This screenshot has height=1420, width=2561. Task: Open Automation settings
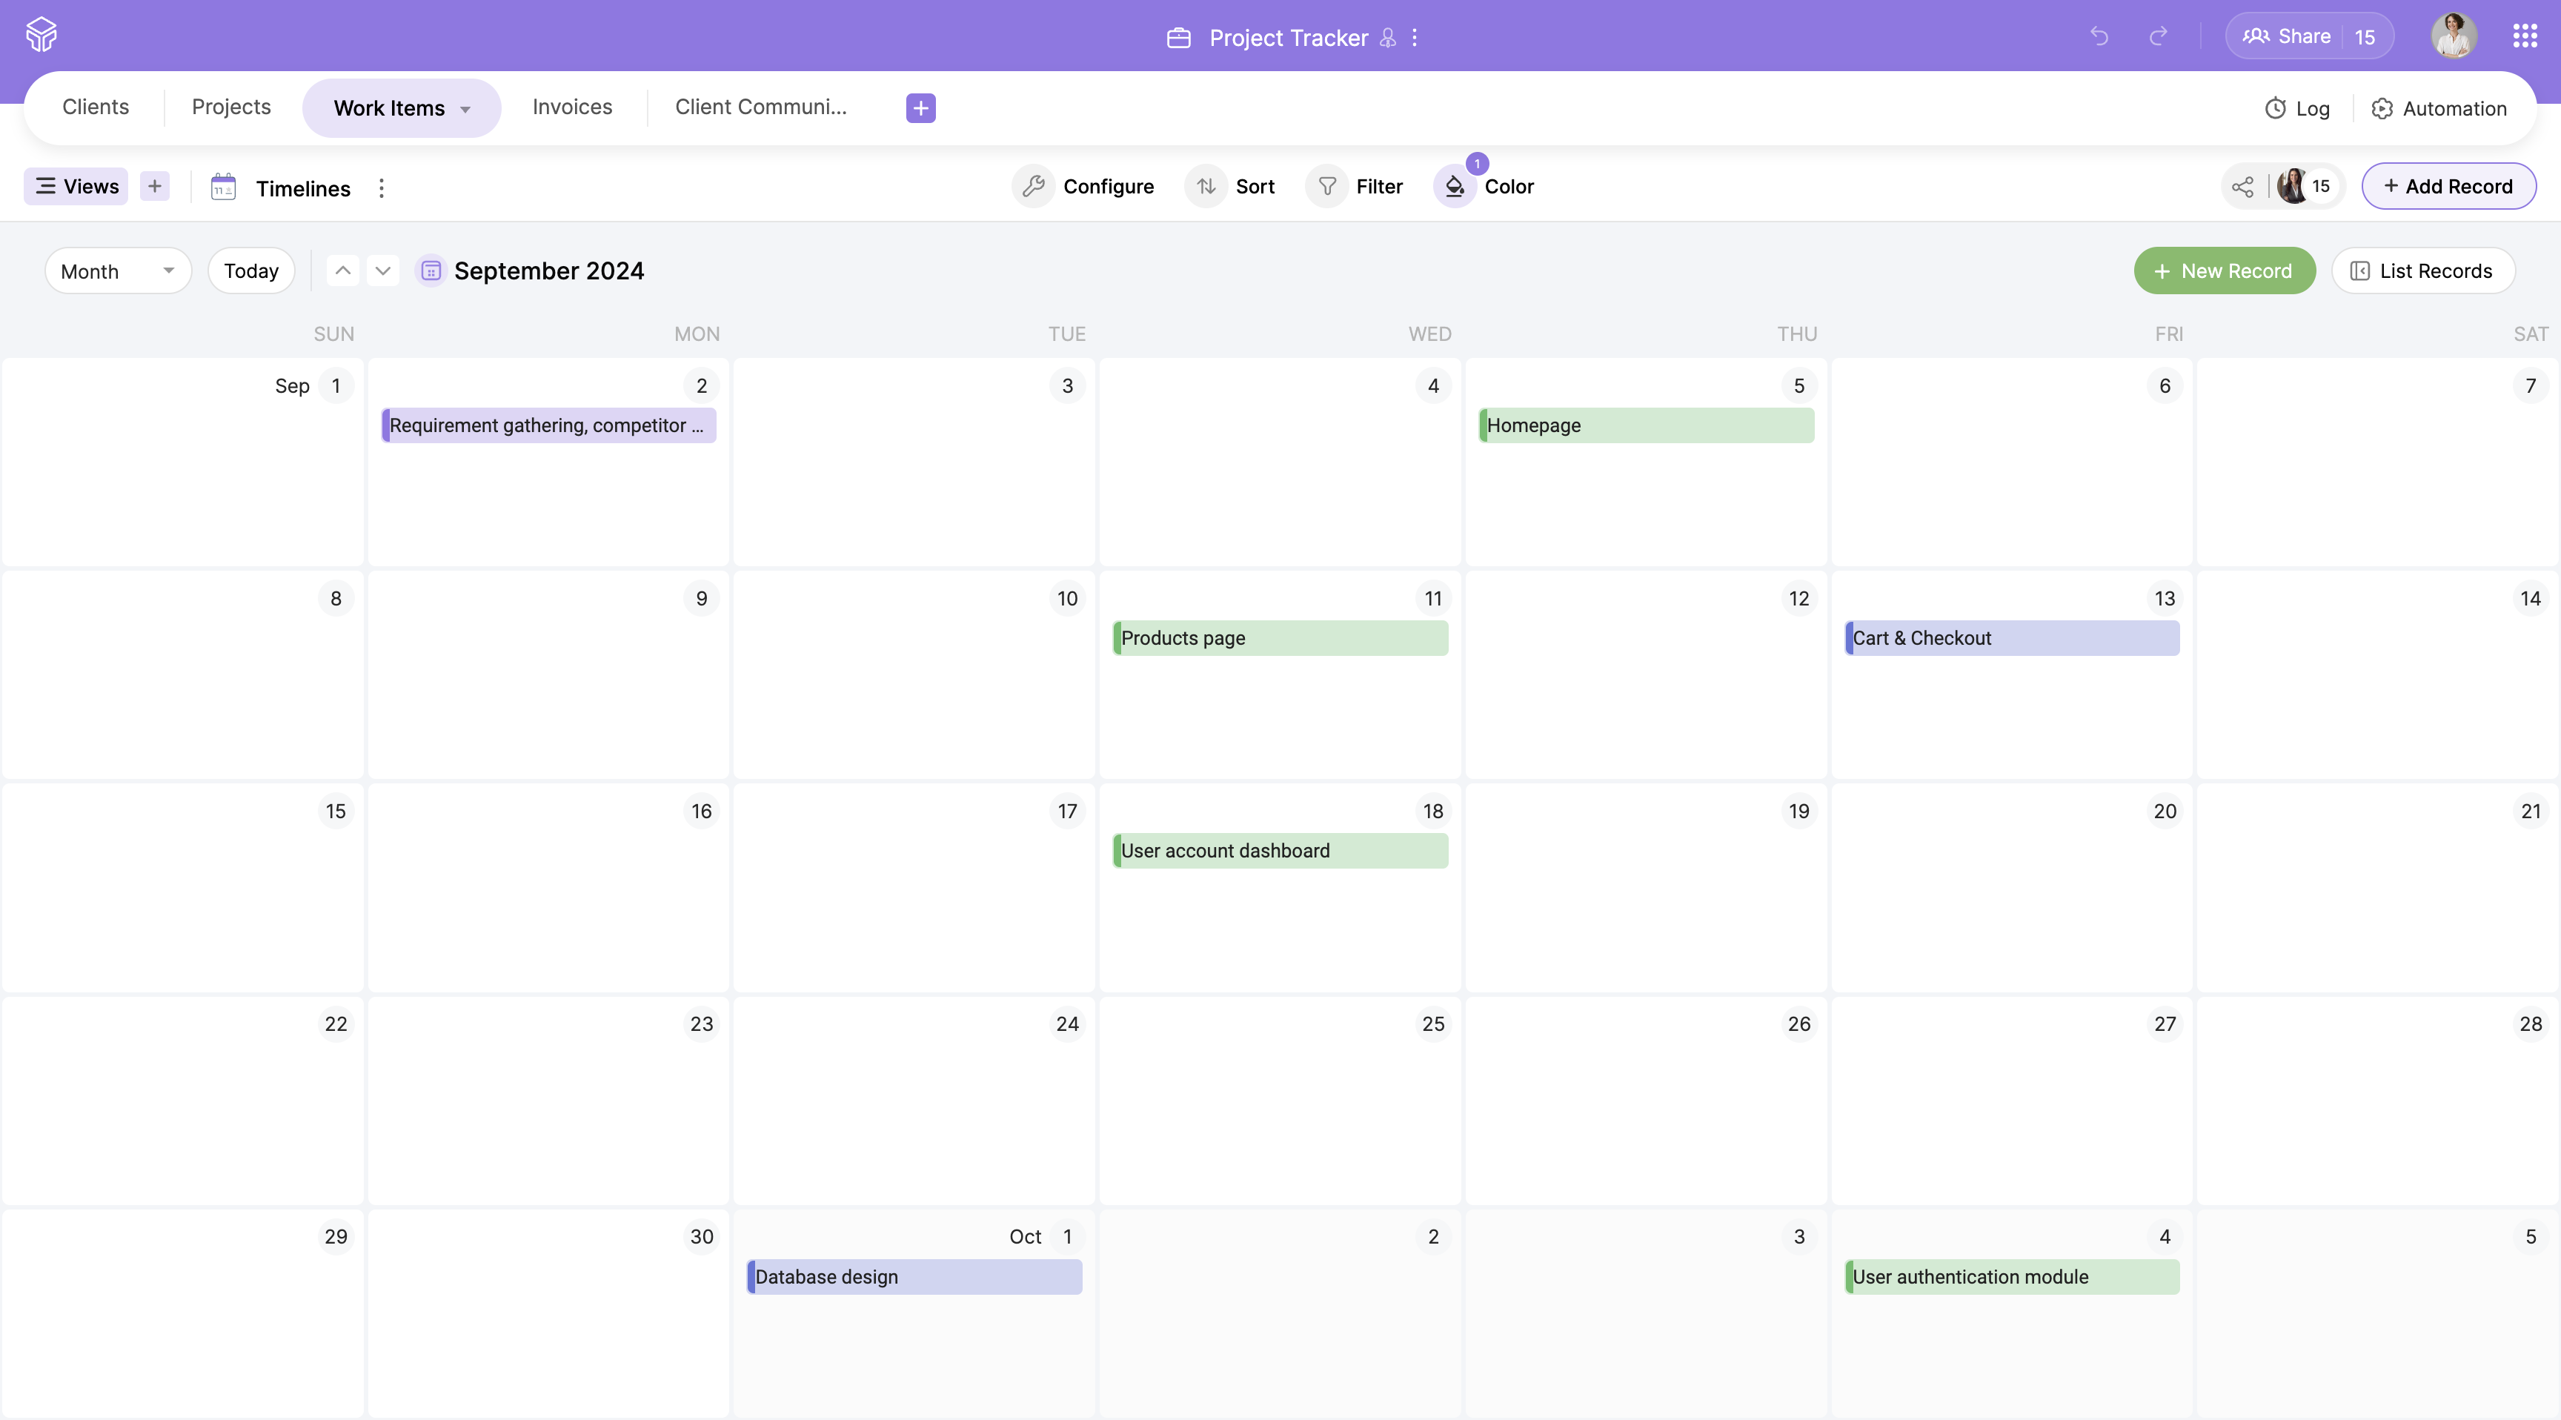point(2439,108)
